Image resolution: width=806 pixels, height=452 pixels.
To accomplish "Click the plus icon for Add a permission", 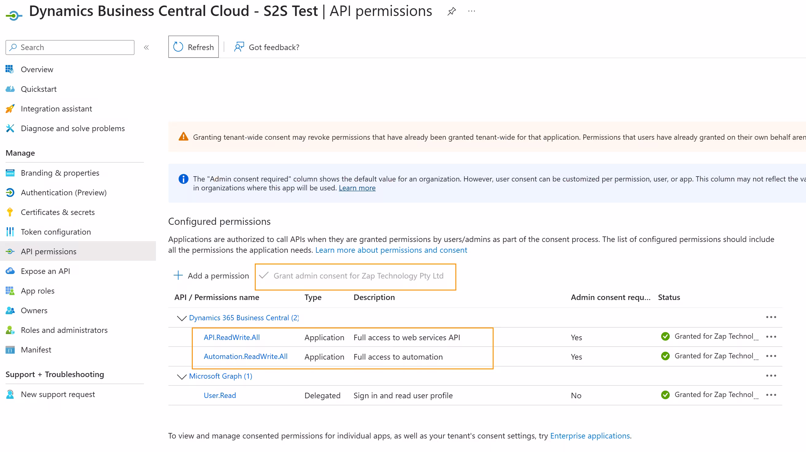I will click(178, 275).
